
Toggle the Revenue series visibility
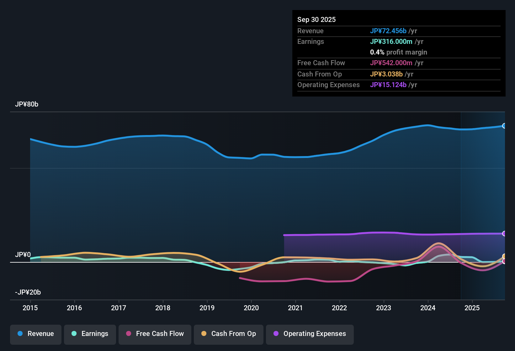click(35, 334)
